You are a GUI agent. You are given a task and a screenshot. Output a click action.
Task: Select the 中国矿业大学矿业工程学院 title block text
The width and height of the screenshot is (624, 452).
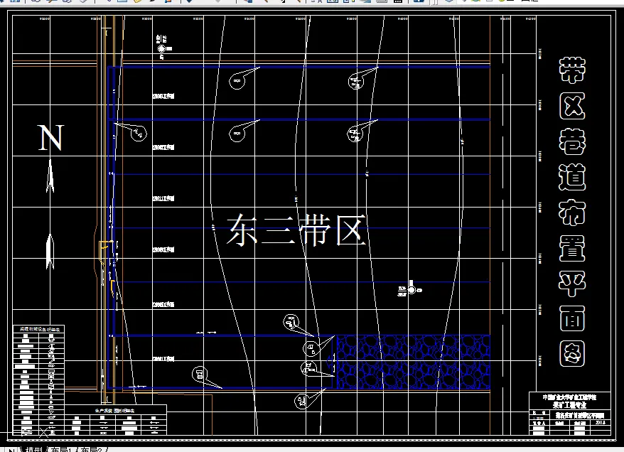click(x=569, y=397)
